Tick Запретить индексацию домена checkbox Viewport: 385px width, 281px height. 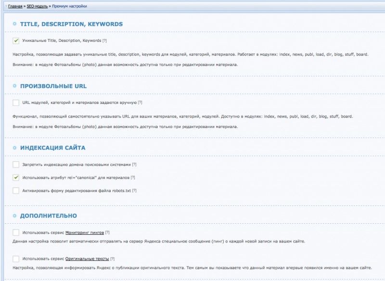(16, 165)
